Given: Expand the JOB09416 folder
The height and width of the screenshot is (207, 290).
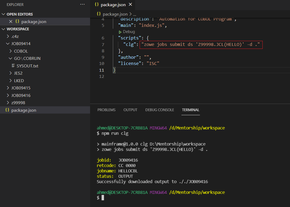Looking at the screenshot, I should coord(8,95).
